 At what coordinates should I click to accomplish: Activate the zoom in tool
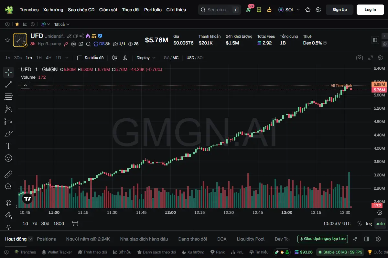click(x=8, y=187)
